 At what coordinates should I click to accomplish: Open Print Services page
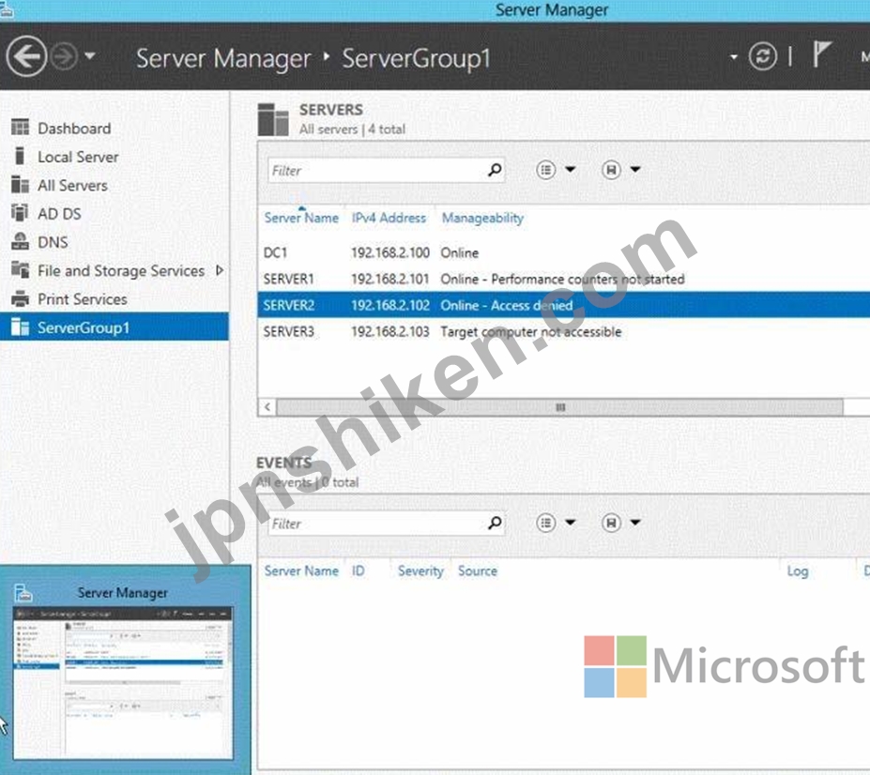tap(82, 299)
